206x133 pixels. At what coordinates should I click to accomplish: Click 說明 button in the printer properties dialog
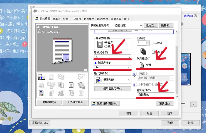[170, 113]
